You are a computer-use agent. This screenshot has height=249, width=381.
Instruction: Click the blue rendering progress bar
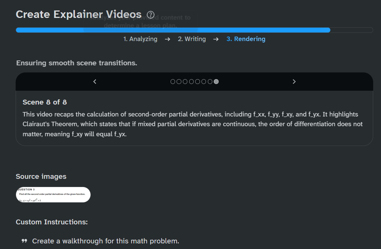[x=173, y=30]
